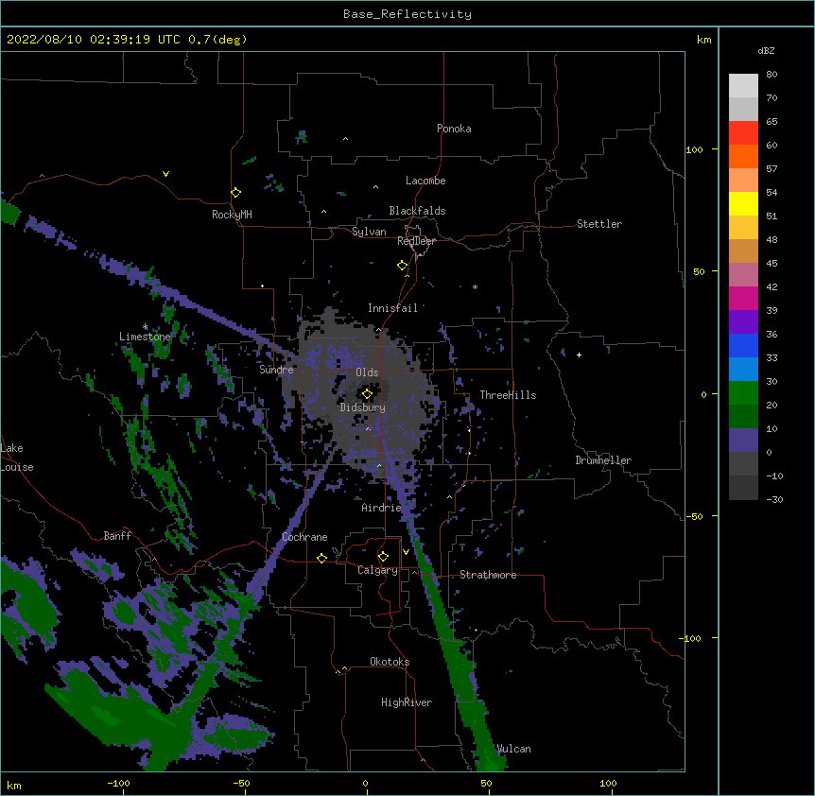Image resolution: width=815 pixels, height=796 pixels.
Task: Click the HighRiver town label
Action: [407, 702]
